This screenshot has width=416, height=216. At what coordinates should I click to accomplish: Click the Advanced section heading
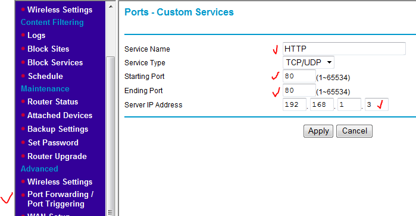click(x=39, y=169)
